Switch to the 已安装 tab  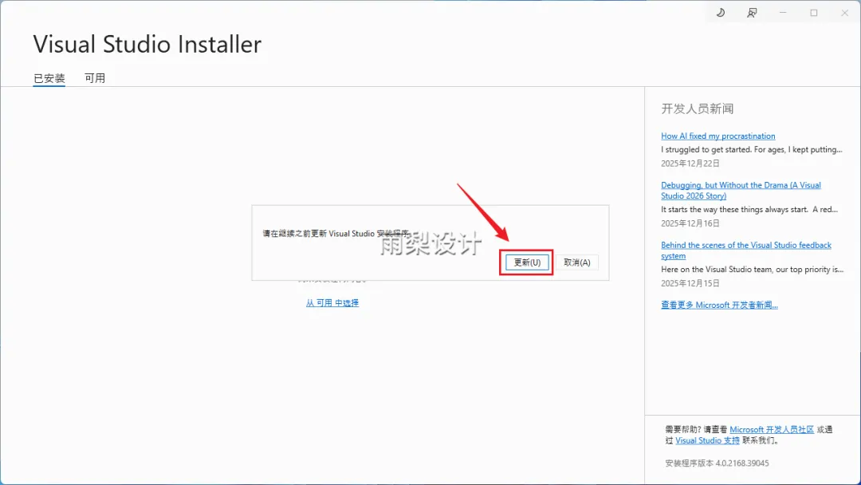49,78
